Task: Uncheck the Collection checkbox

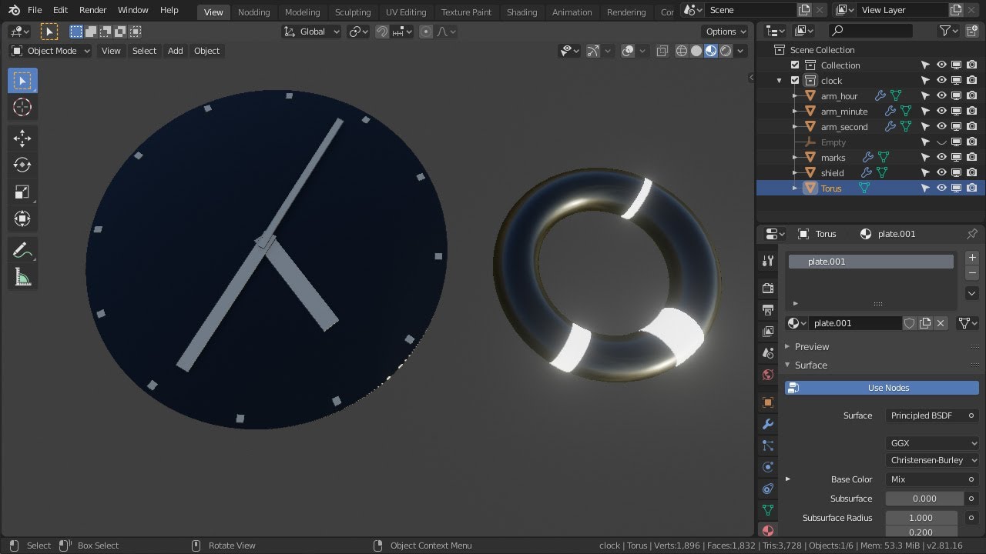Action: [x=795, y=65]
